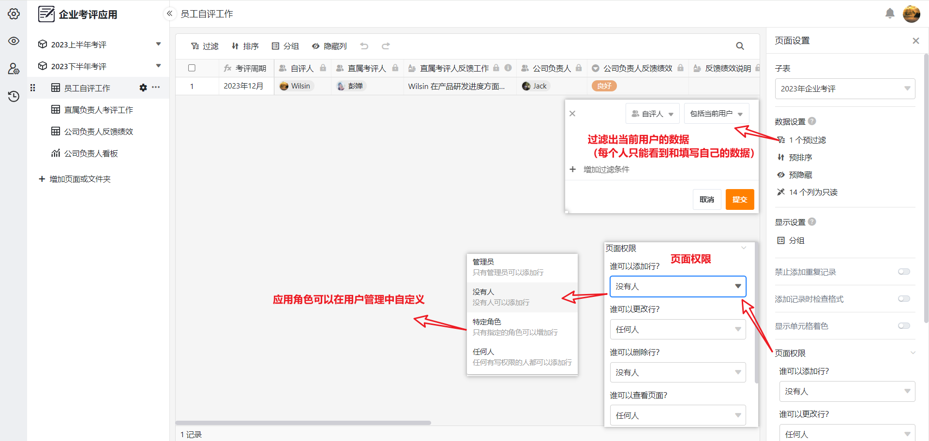
Task: Click the help icon next to 显示设置
Action: 812,222
